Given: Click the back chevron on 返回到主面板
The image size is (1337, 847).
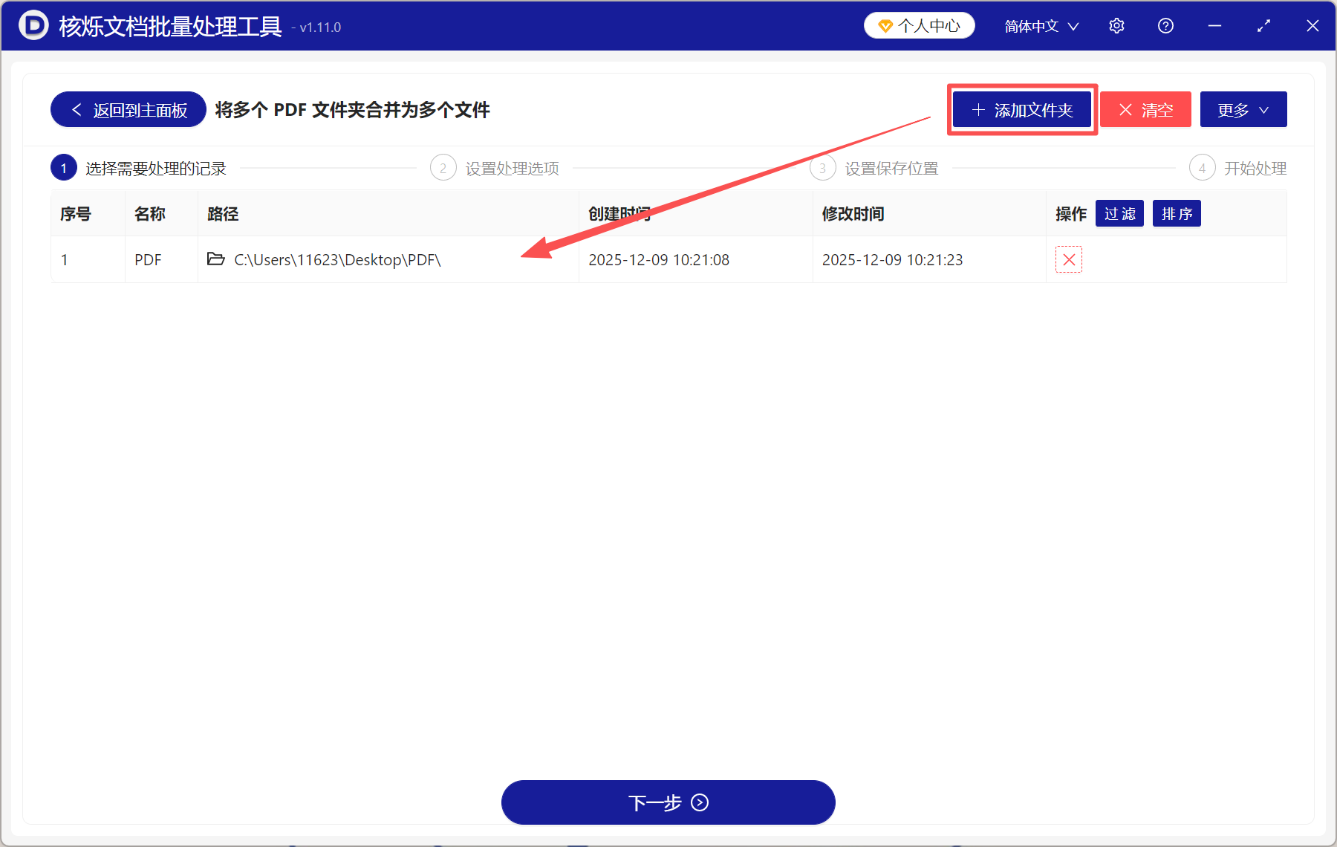Looking at the screenshot, I should coord(77,109).
